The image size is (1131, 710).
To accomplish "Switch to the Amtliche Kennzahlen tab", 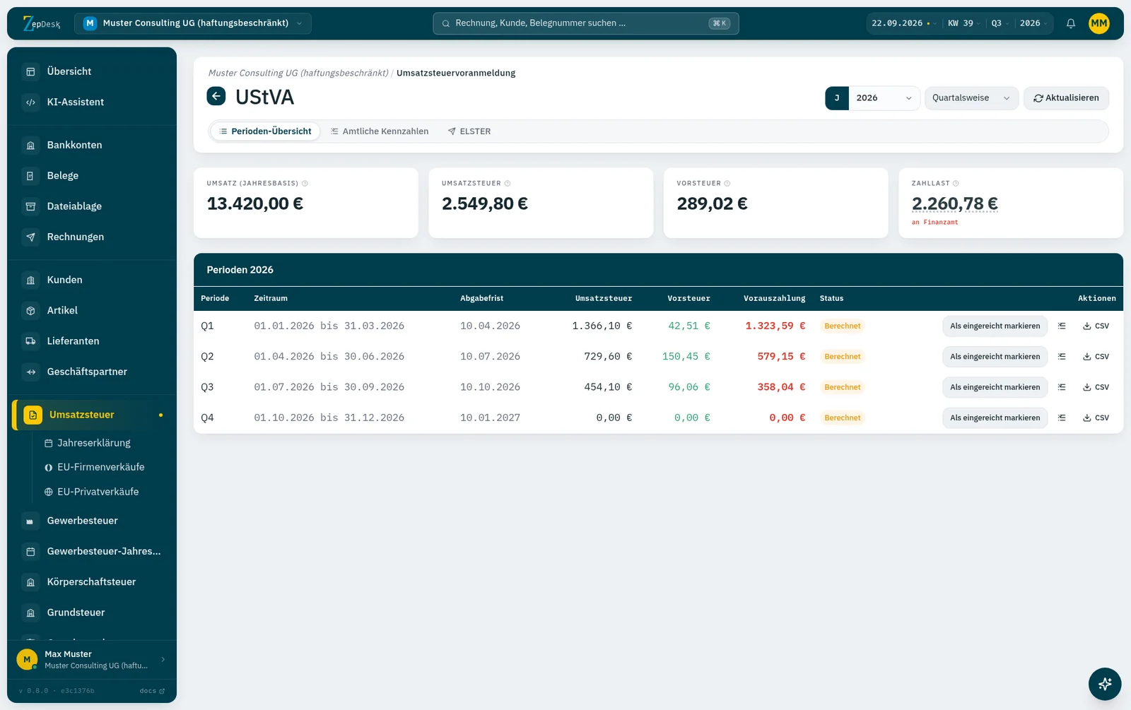I will (x=380, y=131).
